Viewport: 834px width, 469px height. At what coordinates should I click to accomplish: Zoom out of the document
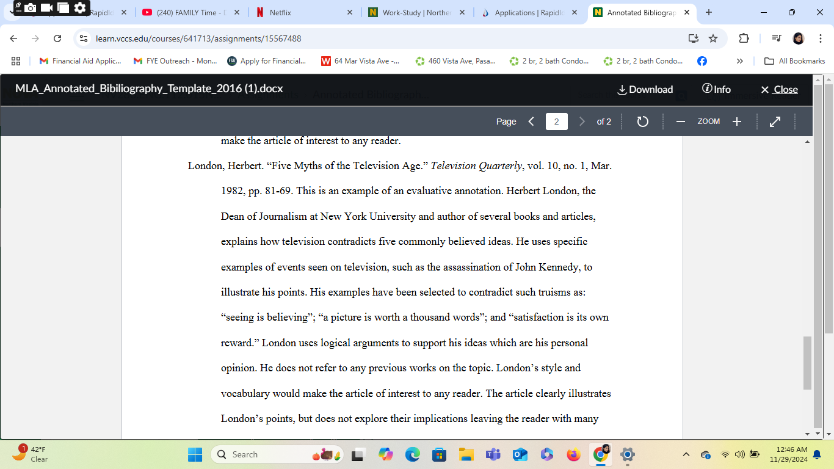pos(680,121)
